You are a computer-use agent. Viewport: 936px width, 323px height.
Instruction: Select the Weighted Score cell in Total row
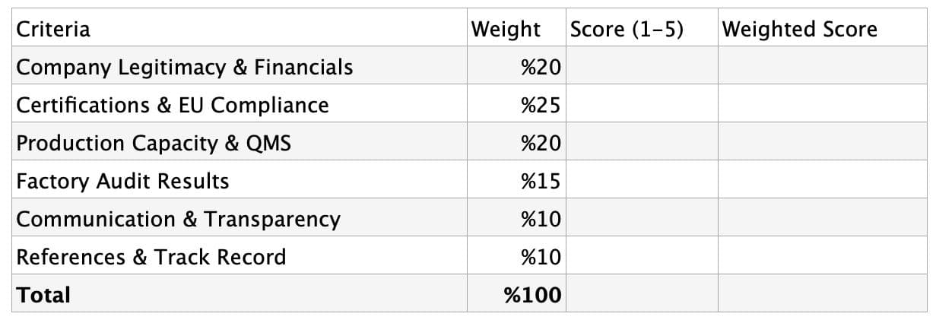coord(822,295)
